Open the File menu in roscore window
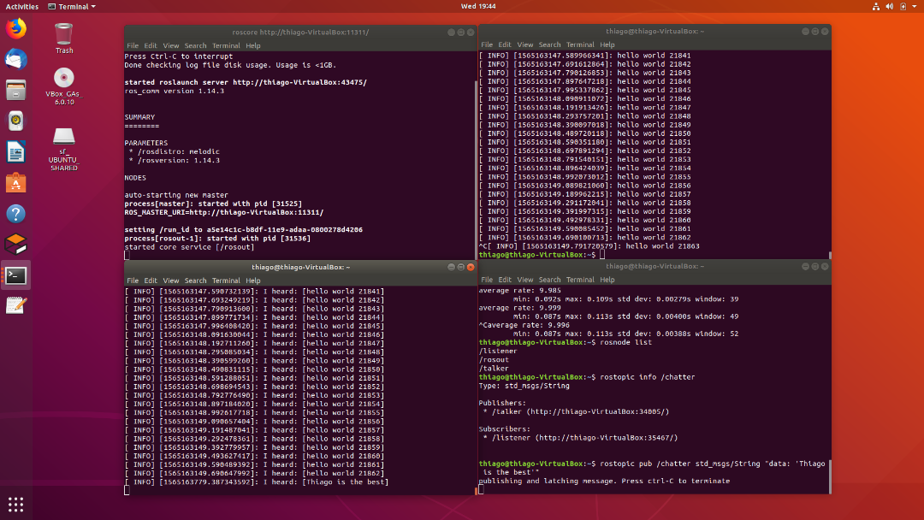This screenshot has width=924, height=520. [132, 45]
